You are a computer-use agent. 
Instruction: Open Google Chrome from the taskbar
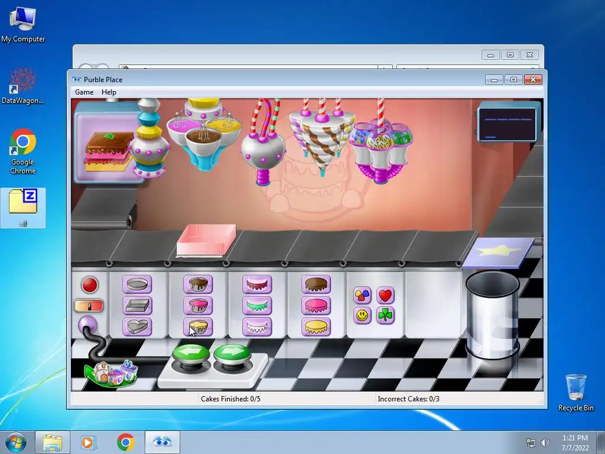pyautogui.click(x=125, y=442)
